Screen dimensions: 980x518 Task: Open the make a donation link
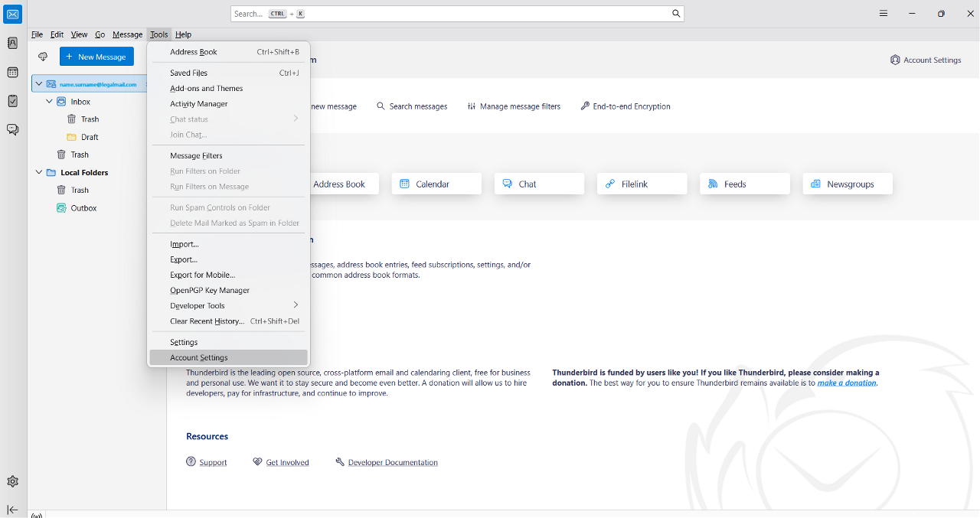pyautogui.click(x=846, y=383)
